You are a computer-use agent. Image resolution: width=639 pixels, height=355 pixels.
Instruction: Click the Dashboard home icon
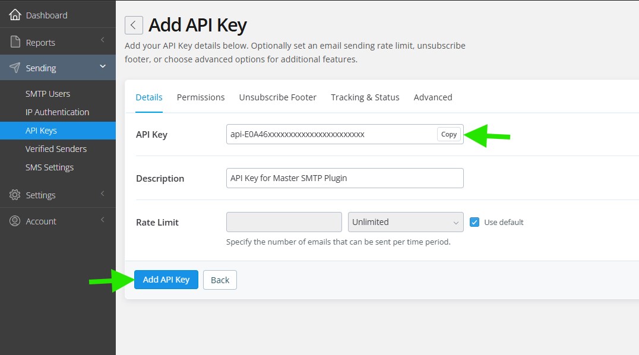[x=15, y=15]
